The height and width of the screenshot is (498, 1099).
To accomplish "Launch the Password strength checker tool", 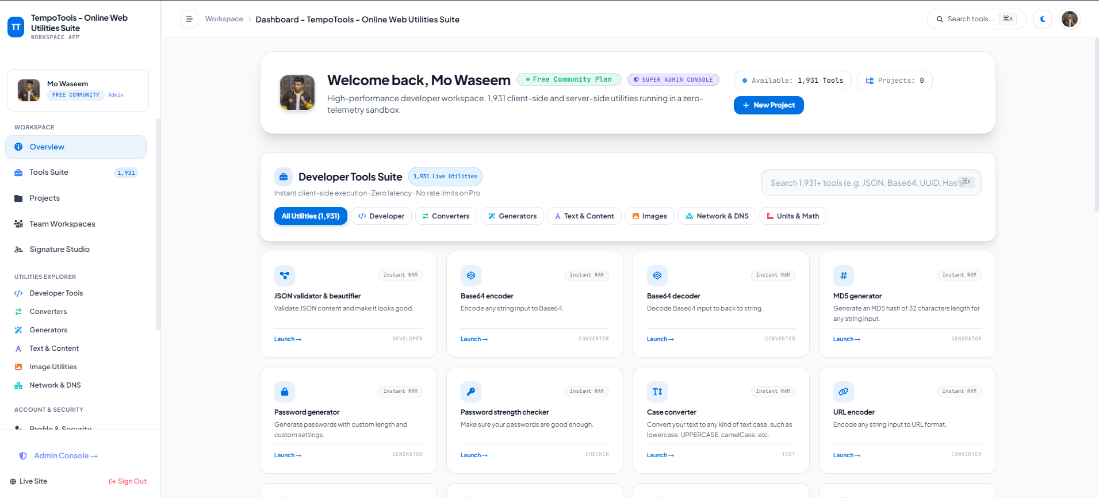I will [x=474, y=455].
